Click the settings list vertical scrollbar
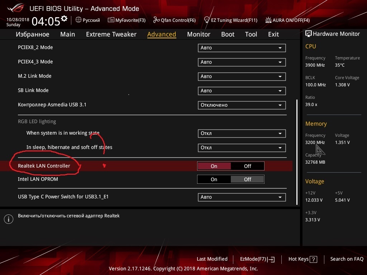 297,152
